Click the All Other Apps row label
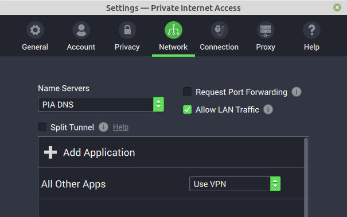The height and width of the screenshot is (217, 347). (73, 184)
